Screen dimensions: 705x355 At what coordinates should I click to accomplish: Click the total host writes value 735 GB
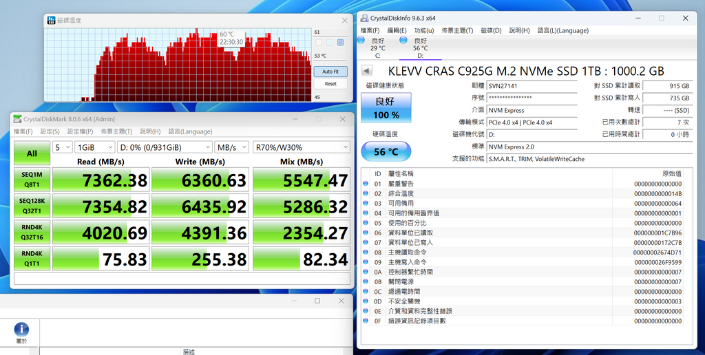coord(667,98)
